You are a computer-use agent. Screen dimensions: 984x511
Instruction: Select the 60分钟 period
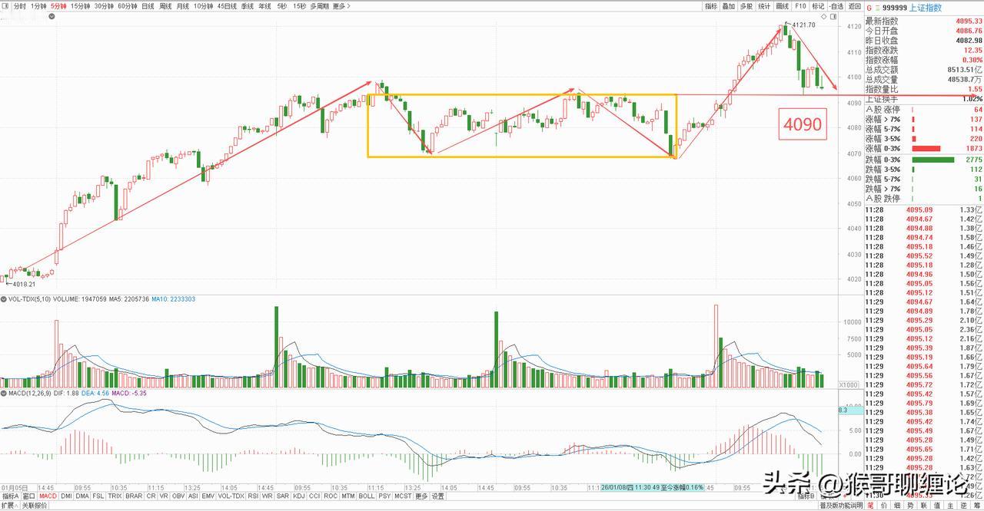128,6
